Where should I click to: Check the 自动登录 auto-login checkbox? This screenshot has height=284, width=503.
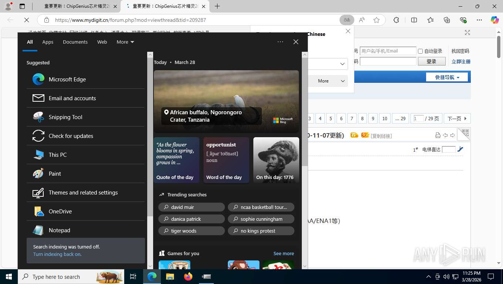point(420,51)
